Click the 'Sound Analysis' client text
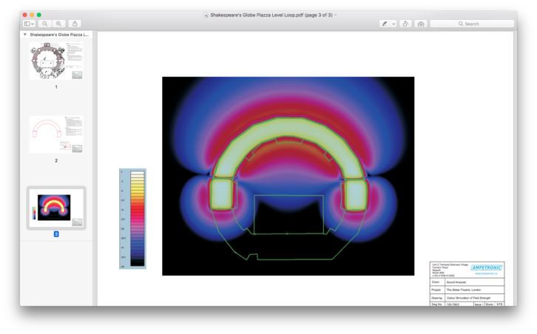 point(456,282)
